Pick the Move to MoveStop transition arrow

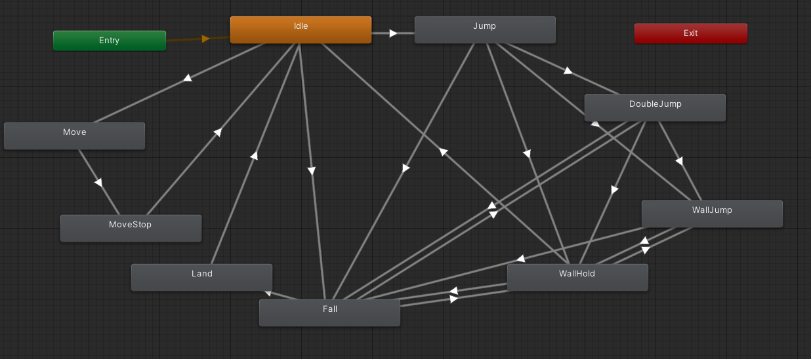pos(98,182)
